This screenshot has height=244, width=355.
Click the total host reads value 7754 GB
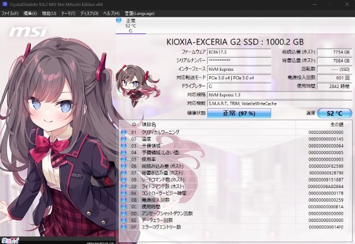tap(334, 52)
